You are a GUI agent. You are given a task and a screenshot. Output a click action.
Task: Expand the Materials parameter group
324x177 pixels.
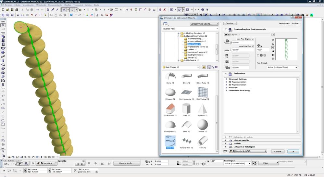(226, 88)
